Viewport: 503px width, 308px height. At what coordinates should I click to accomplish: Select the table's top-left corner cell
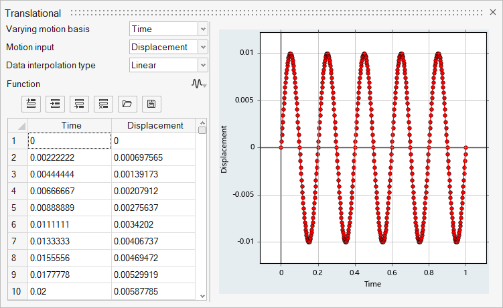[17, 125]
